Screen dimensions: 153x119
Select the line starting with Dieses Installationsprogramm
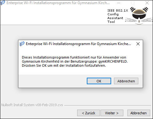tap(74, 57)
